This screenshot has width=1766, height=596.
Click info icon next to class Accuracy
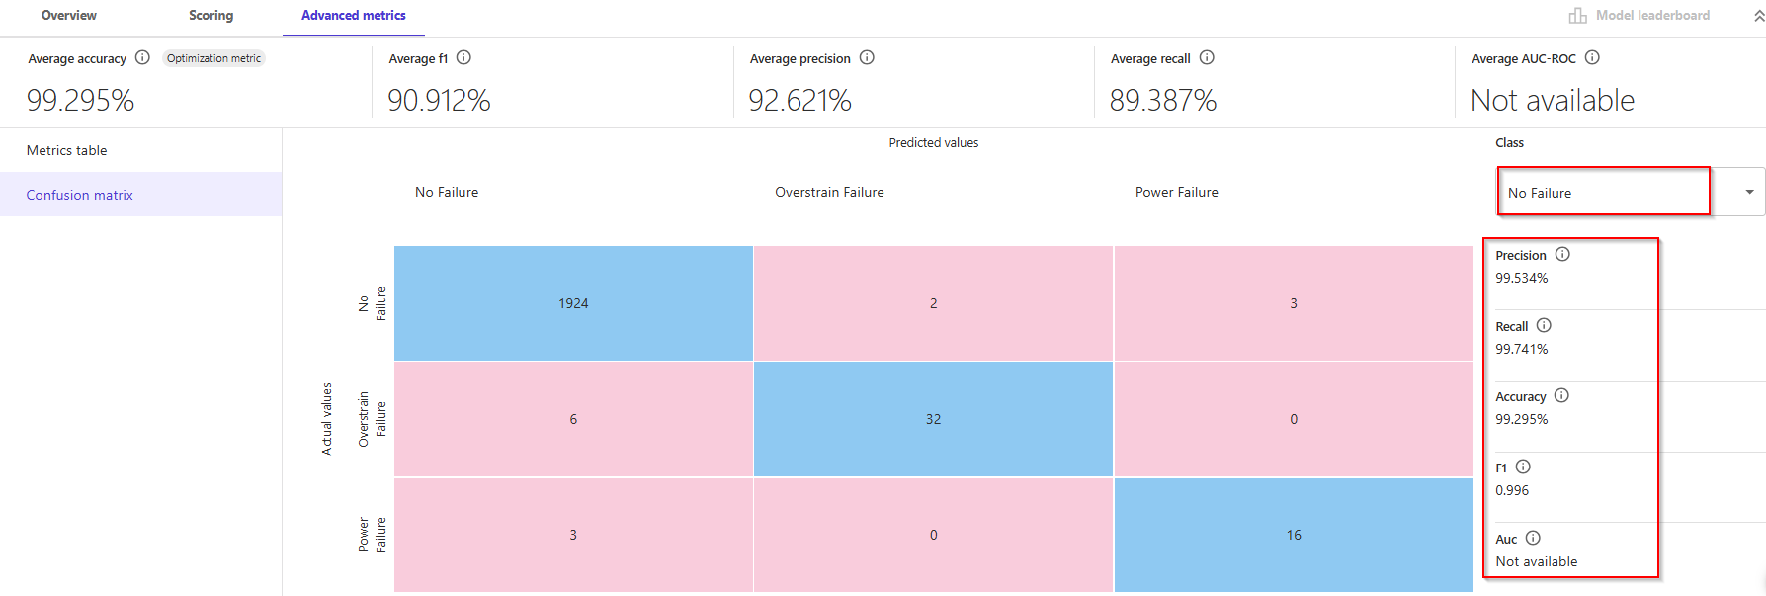coord(1561,395)
